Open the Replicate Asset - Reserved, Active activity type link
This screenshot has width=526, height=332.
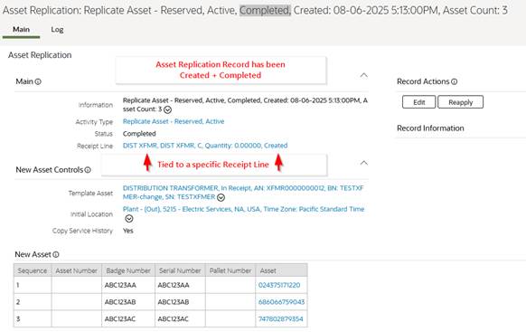(x=174, y=121)
